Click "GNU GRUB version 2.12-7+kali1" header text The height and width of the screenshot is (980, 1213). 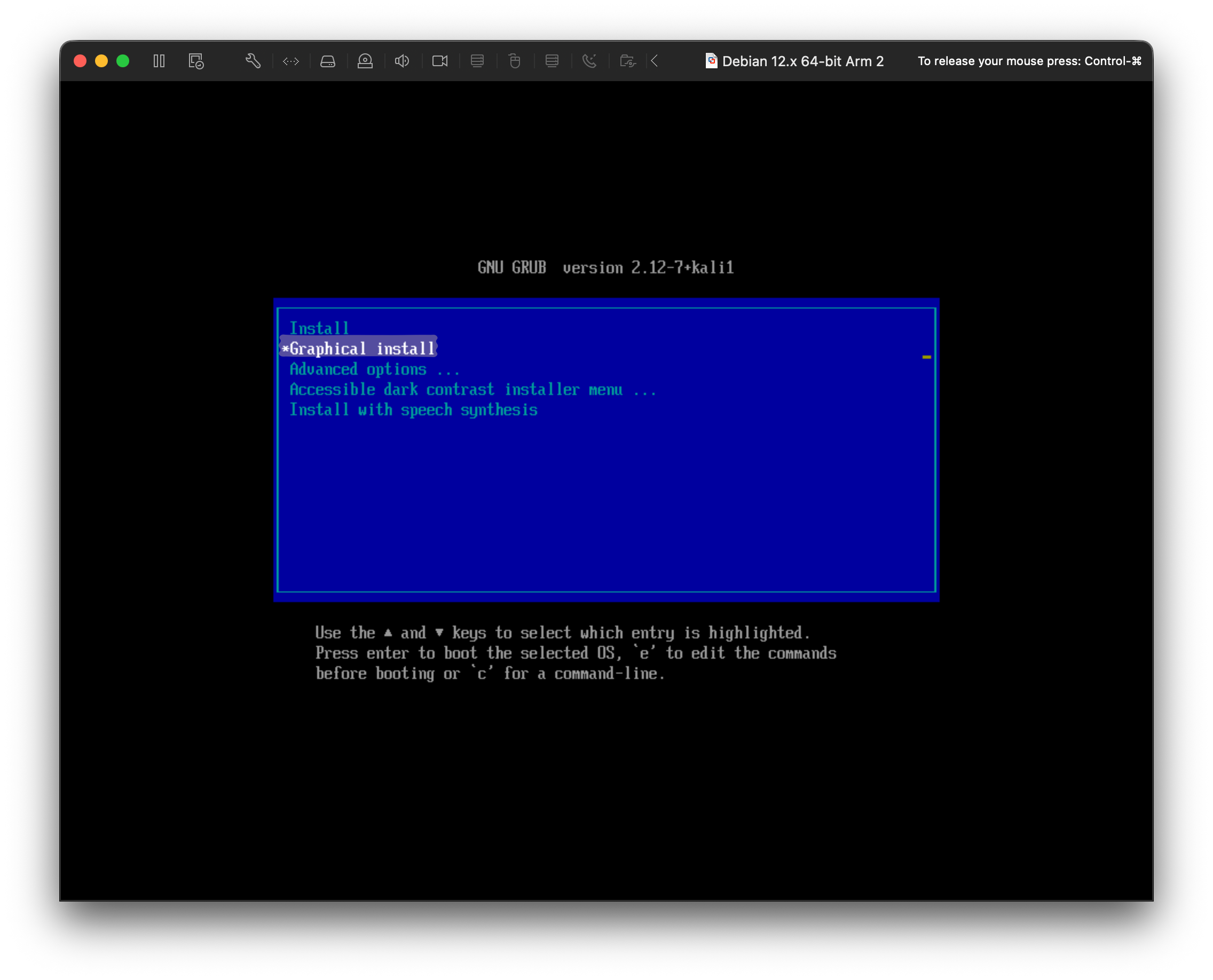pyautogui.click(x=605, y=267)
